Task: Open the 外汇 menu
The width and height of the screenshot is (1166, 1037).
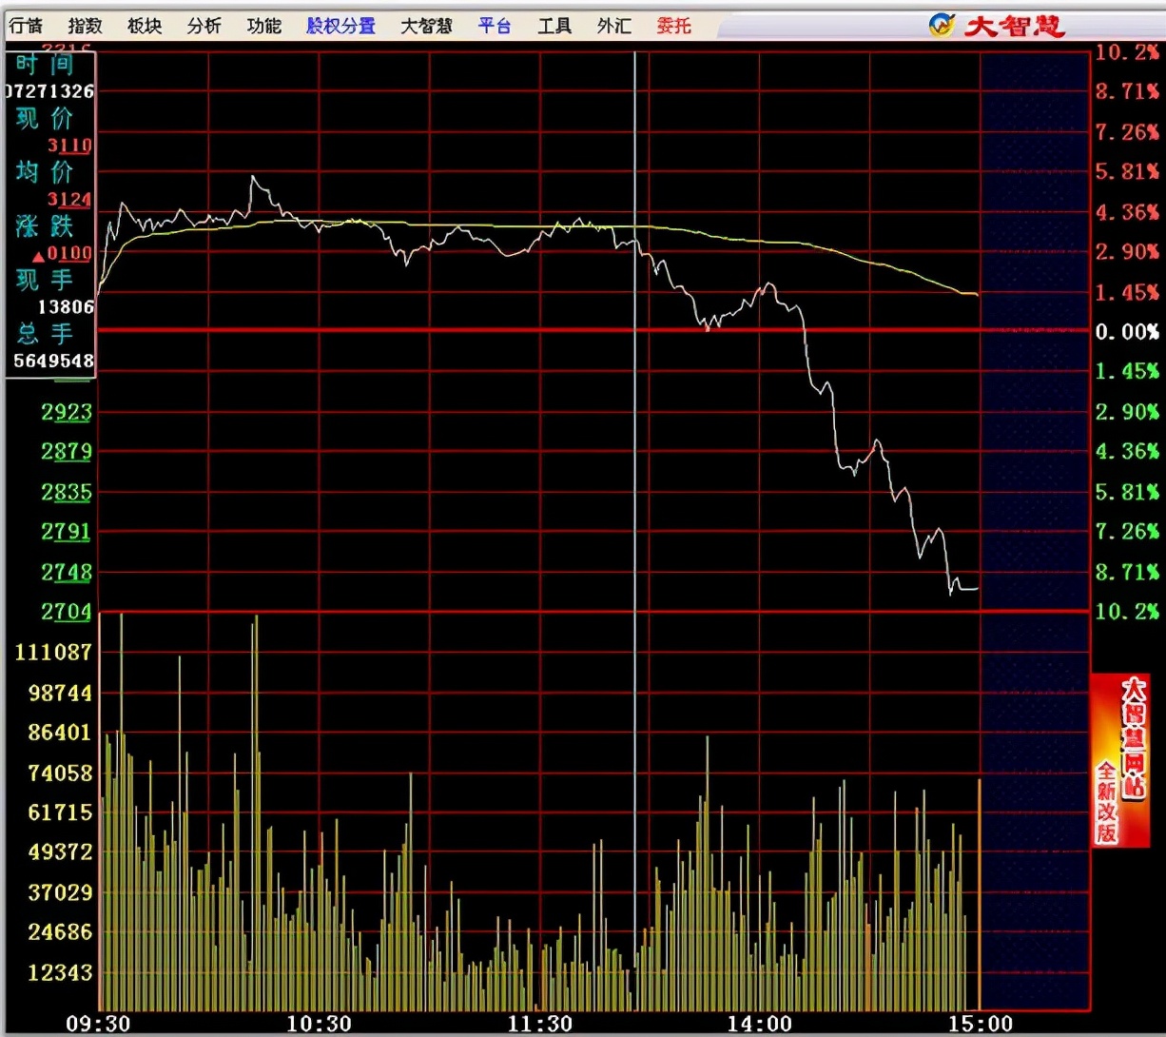Action: pyautogui.click(x=613, y=26)
